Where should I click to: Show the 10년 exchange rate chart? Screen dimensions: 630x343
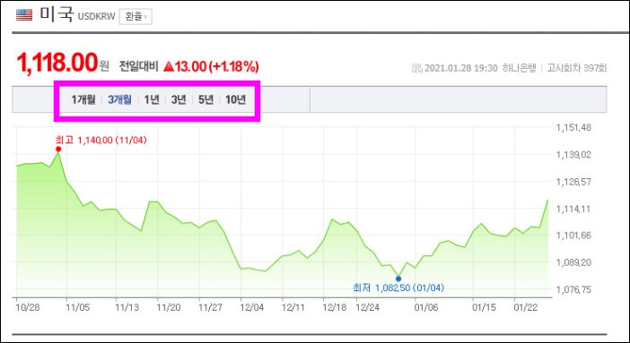click(235, 99)
